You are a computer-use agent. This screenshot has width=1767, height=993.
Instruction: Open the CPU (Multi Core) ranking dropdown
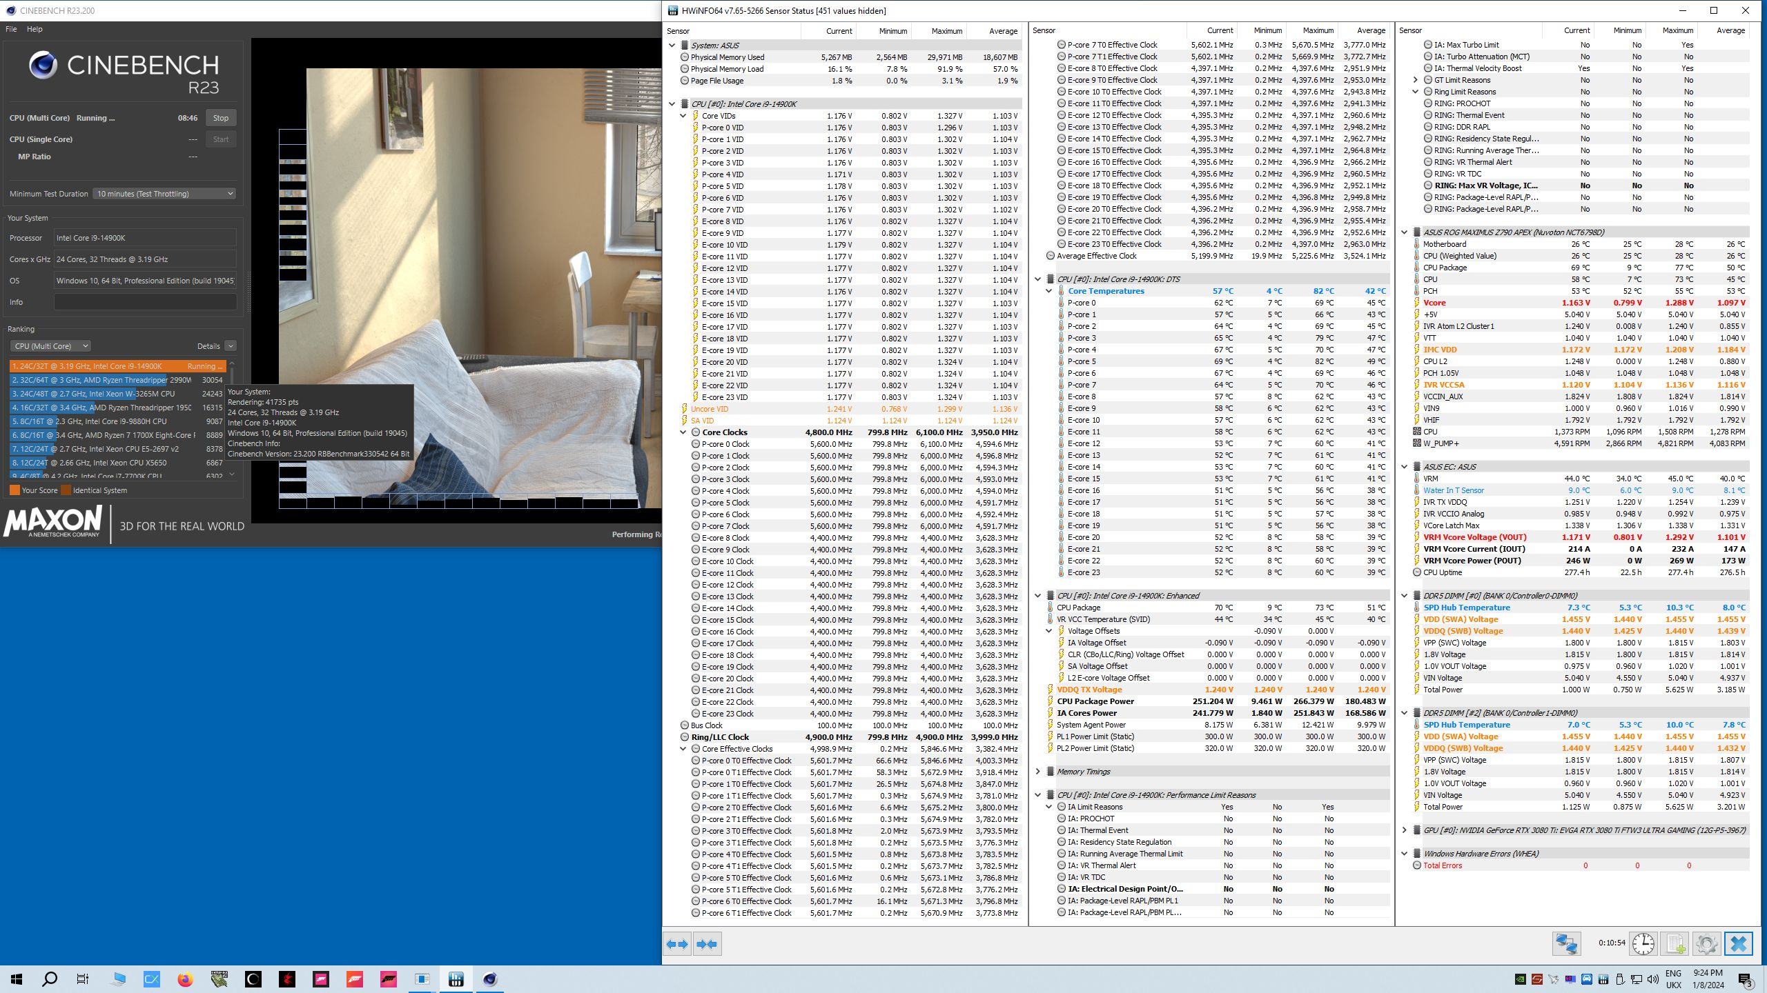50,346
